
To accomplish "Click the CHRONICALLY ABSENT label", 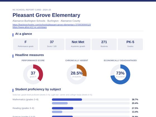I will [x=77, y=60].
